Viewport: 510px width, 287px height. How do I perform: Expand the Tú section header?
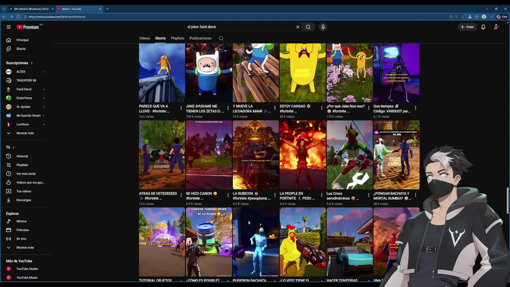(10, 147)
